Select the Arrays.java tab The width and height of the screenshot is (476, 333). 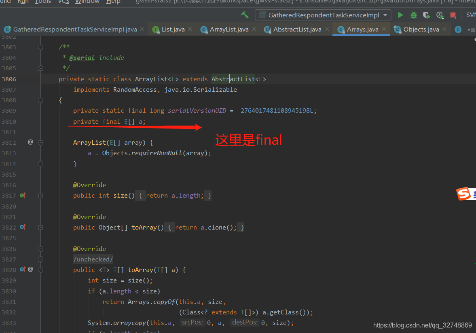(x=362, y=30)
